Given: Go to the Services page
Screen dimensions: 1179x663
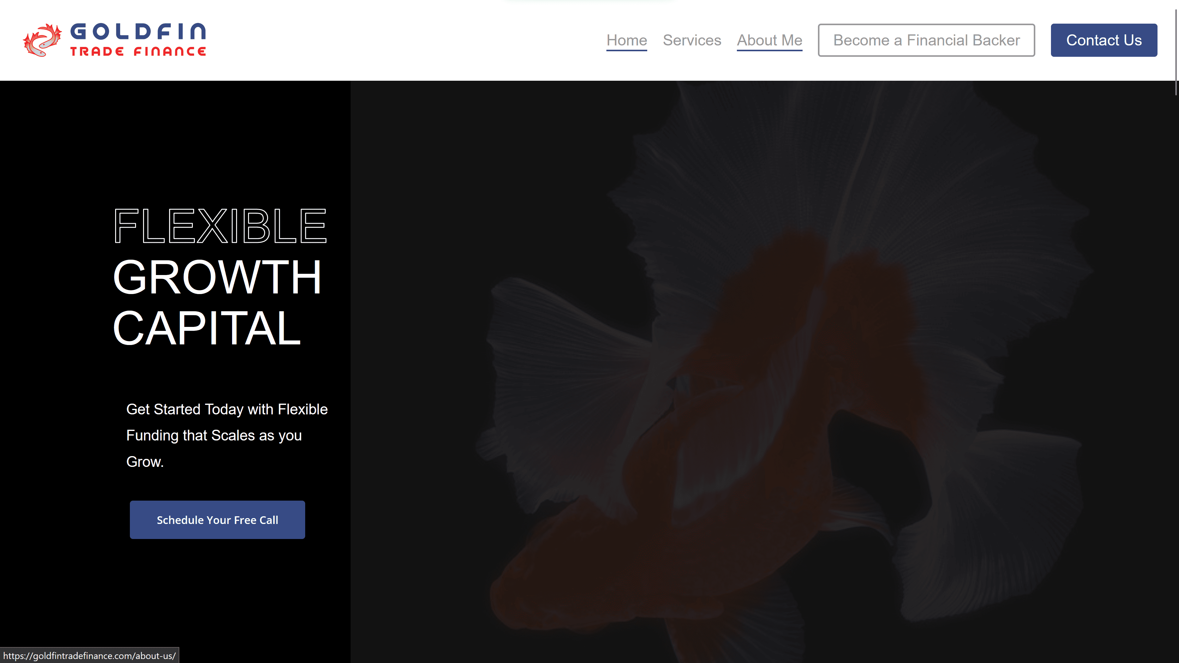Looking at the screenshot, I should [x=692, y=40].
